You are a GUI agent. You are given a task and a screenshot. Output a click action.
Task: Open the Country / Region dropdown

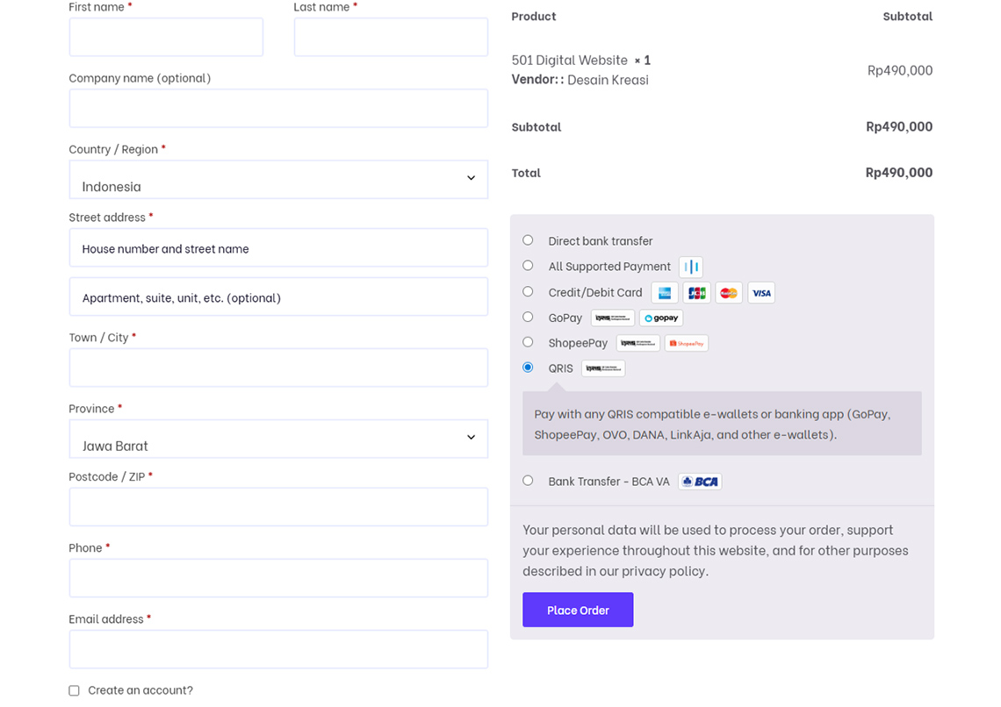click(278, 180)
